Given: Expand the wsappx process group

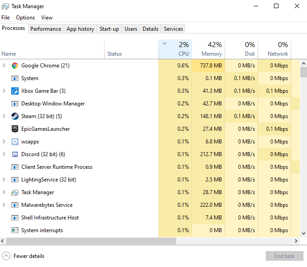Looking at the screenshot, I should (x=4, y=142).
